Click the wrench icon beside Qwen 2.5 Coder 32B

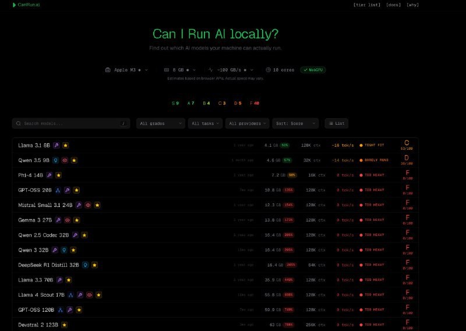[75, 235]
